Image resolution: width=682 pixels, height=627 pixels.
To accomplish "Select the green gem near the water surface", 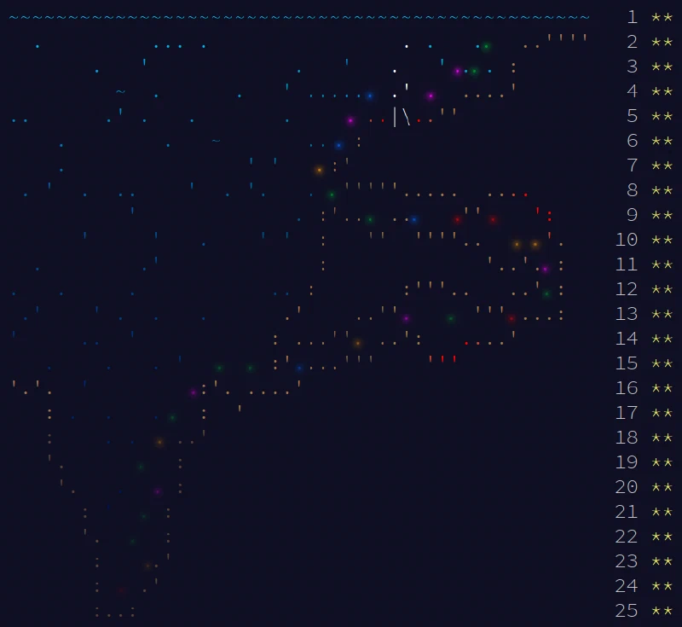I will [x=486, y=47].
